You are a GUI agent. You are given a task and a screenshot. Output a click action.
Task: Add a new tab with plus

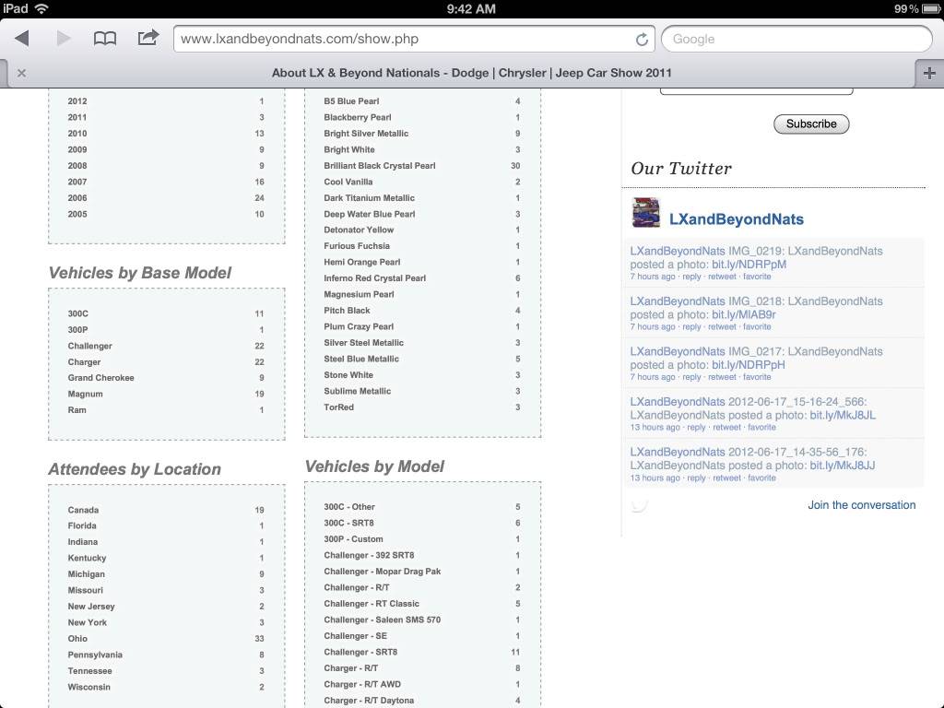click(x=929, y=74)
